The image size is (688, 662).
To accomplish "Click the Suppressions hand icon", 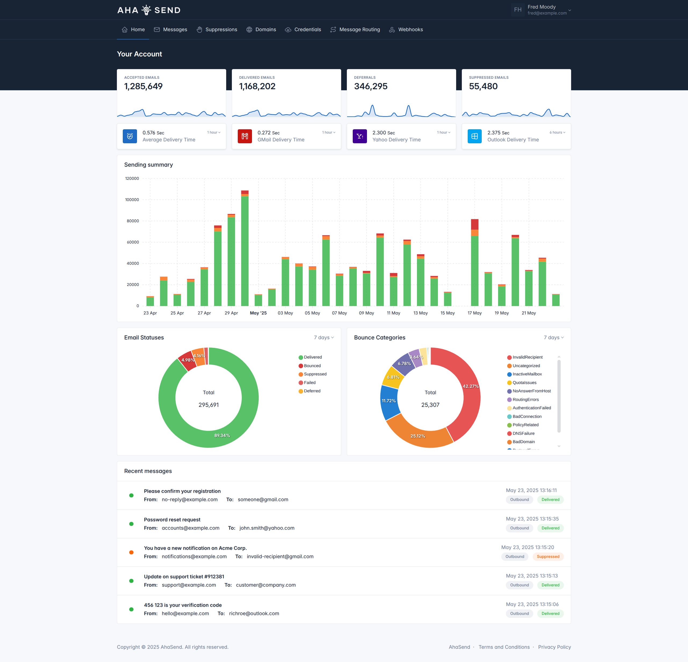I will (199, 30).
